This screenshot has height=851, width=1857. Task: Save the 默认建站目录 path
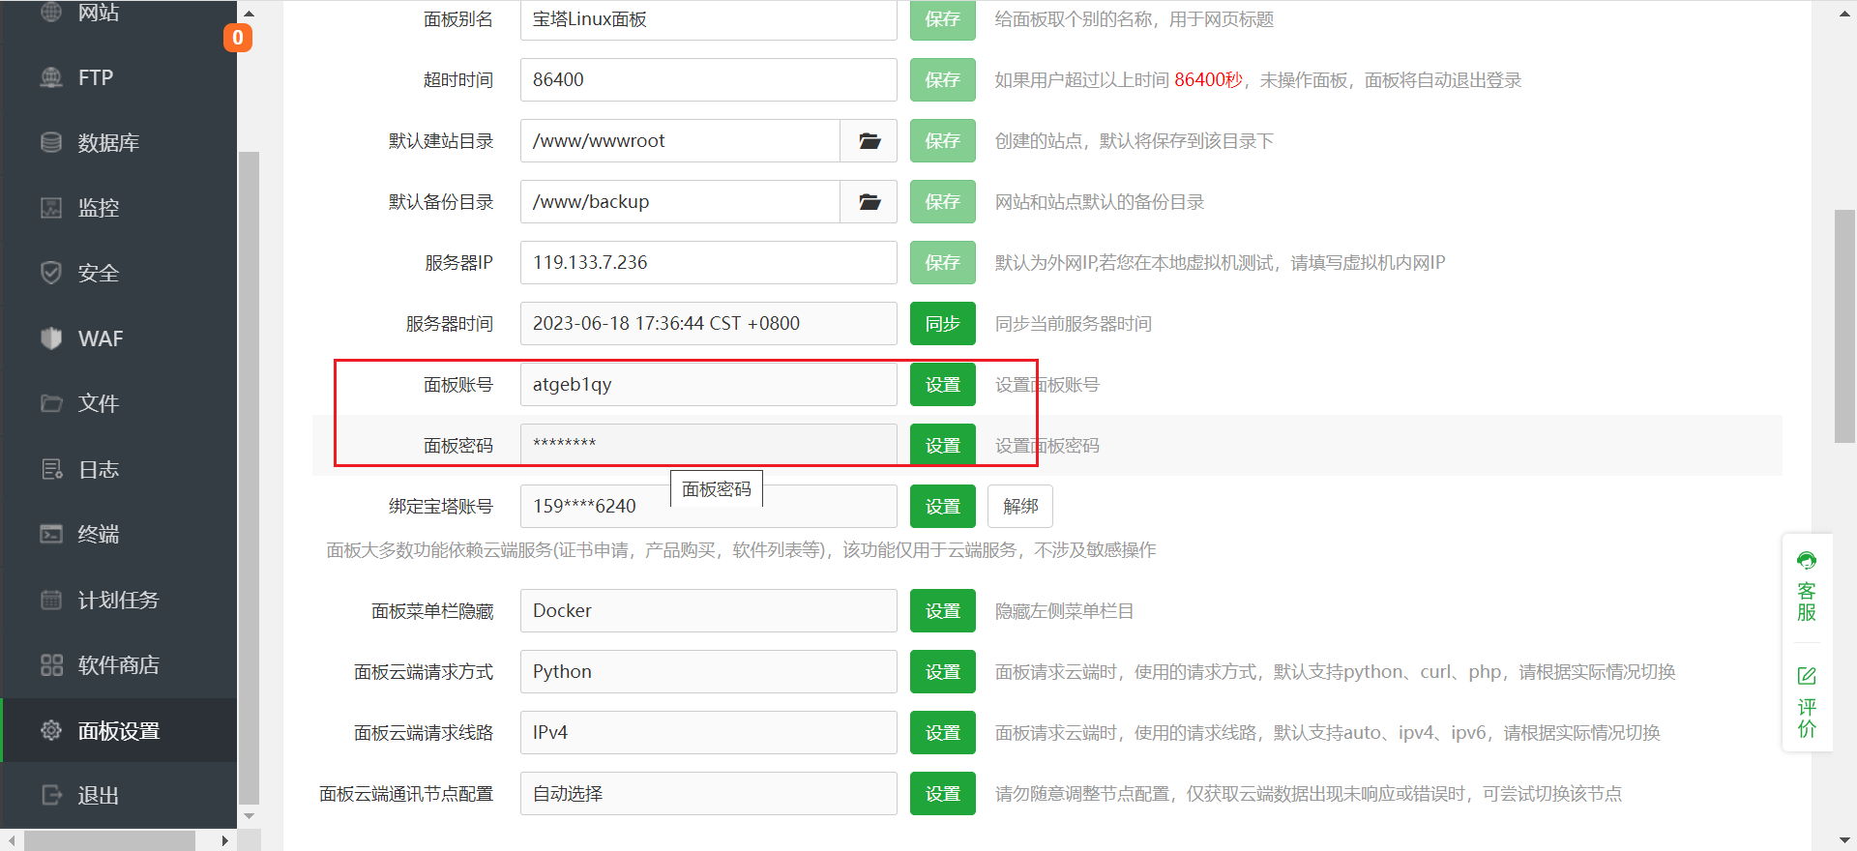point(943,141)
